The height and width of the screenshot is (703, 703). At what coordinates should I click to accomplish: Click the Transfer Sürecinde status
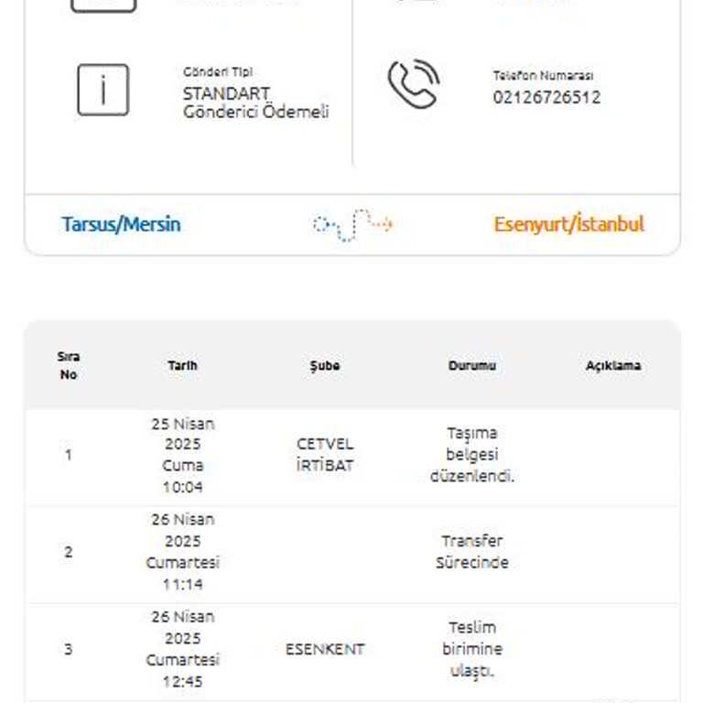tap(472, 552)
